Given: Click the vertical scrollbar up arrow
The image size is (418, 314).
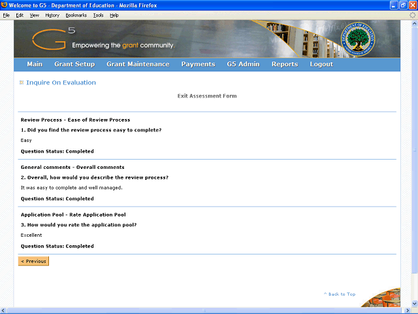Looking at the screenshot, I should coord(415,24).
